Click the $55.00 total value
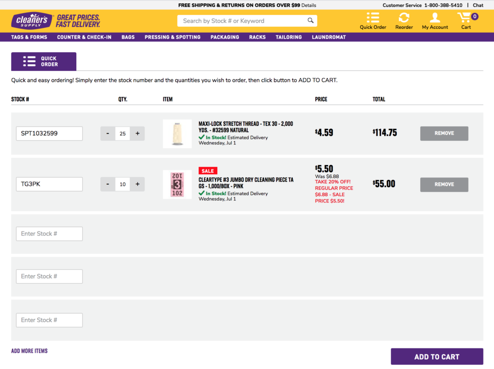 pyautogui.click(x=384, y=184)
